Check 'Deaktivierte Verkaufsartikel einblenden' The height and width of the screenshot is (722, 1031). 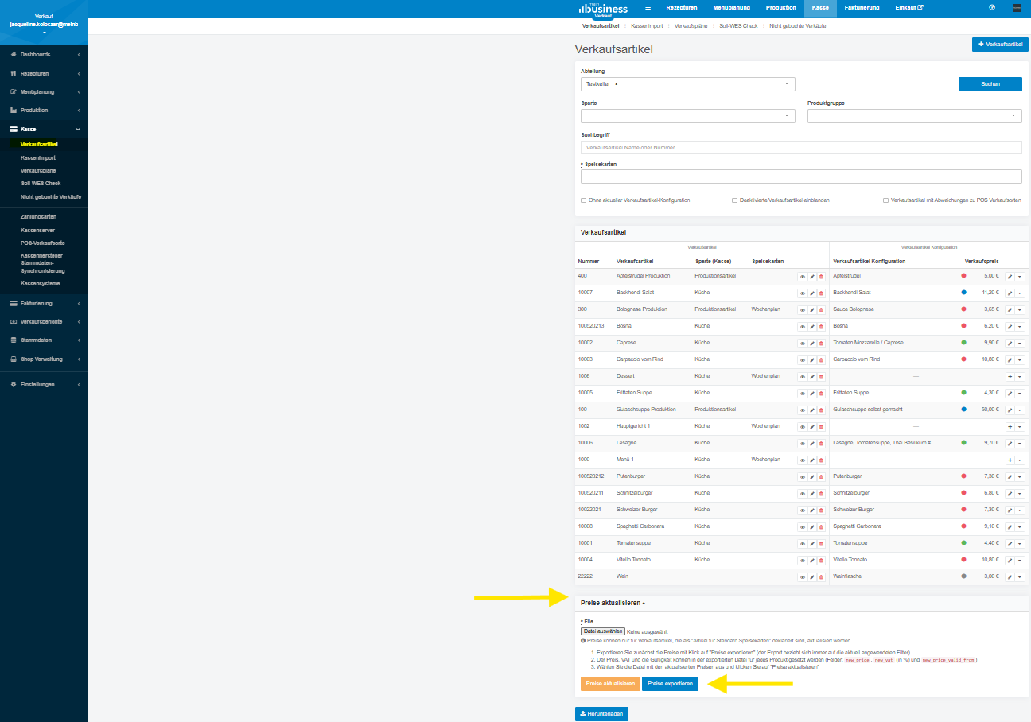coord(734,200)
